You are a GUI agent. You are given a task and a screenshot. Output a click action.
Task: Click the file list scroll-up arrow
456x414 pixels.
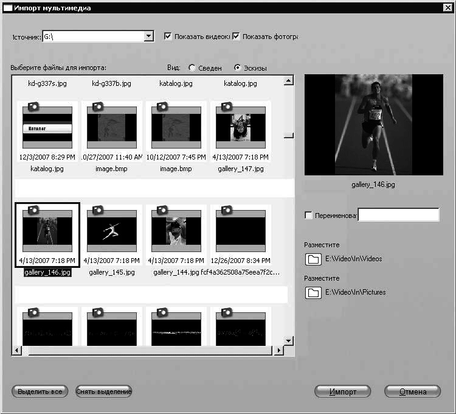tap(288, 80)
